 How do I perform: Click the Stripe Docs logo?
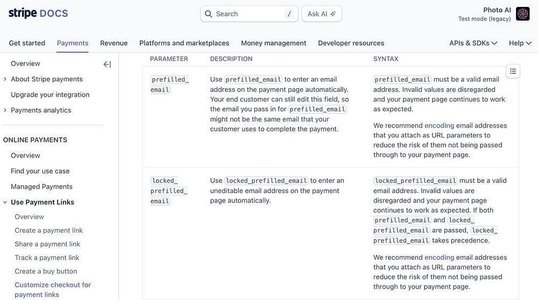pyautogui.click(x=38, y=13)
